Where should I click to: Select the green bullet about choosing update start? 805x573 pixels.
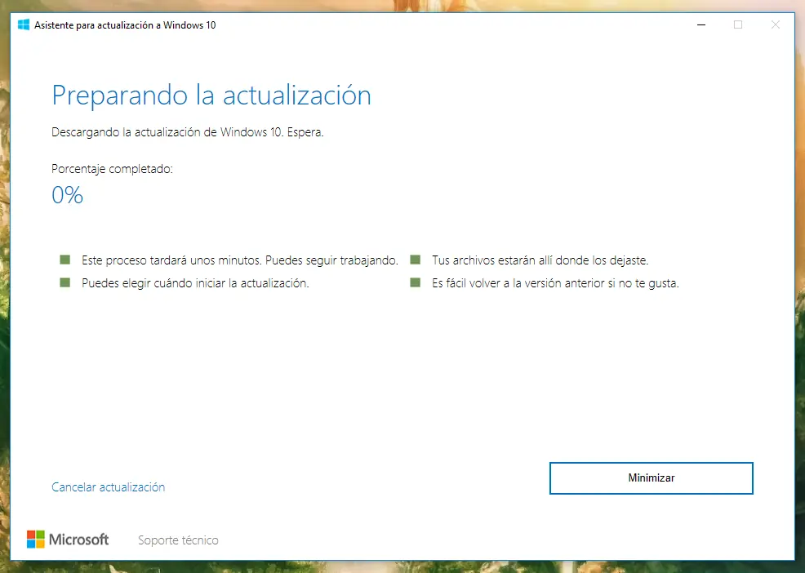(x=65, y=282)
